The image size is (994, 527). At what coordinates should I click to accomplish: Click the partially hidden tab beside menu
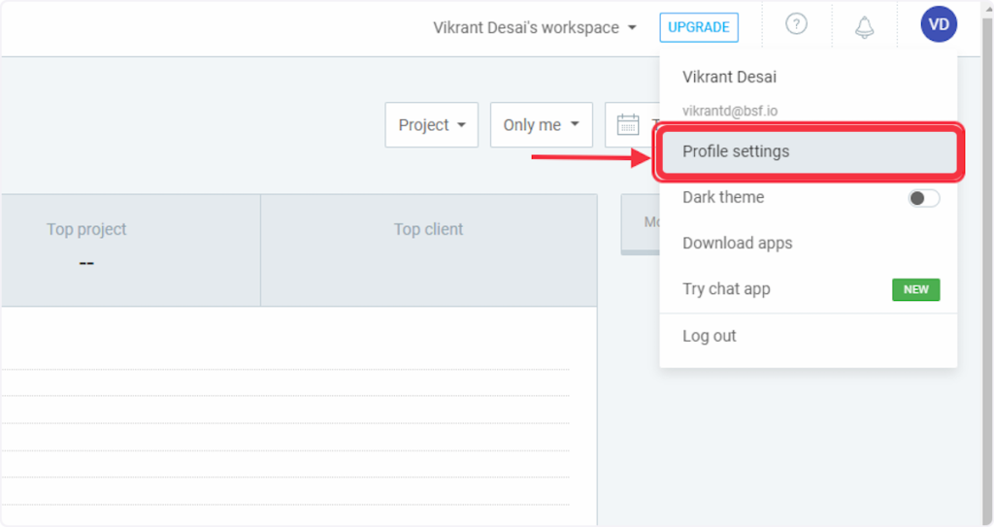640,223
